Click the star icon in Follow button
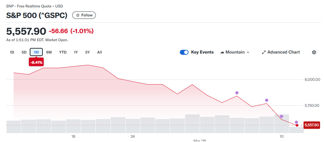 (x=78, y=15)
